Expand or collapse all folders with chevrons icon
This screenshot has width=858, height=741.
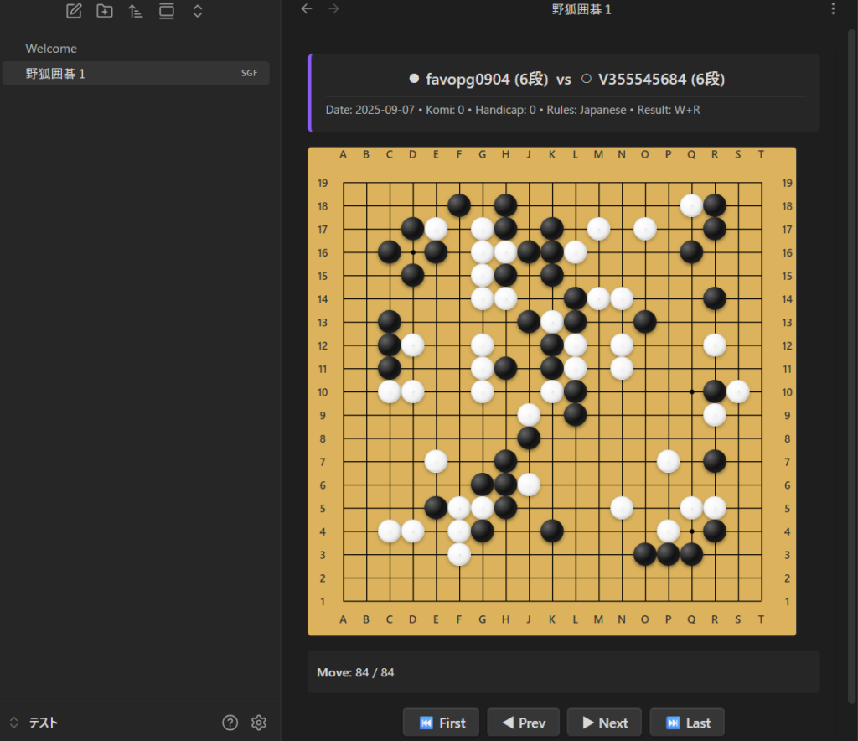click(198, 11)
